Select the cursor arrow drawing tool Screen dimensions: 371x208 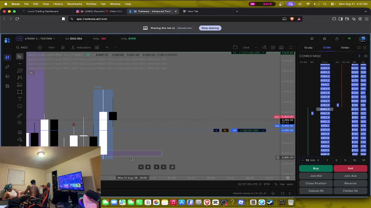[20, 57]
